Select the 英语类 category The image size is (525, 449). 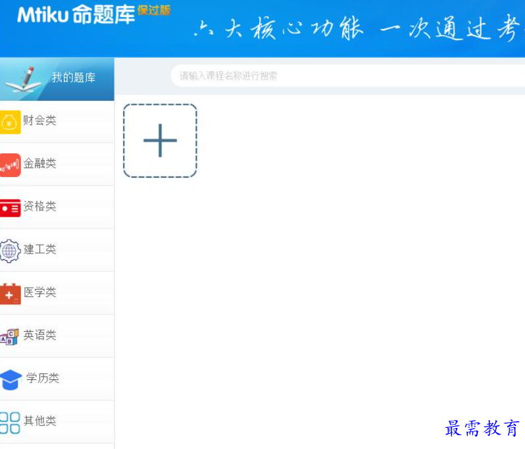pyautogui.click(x=57, y=336)
